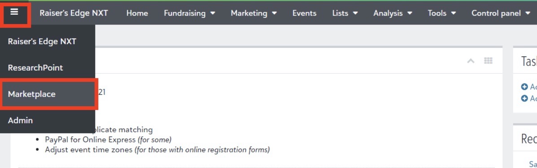The height and width of the screenshot is (168, 537).
Task: Expand the Tools dropdown menu
Action: [442, 13]
